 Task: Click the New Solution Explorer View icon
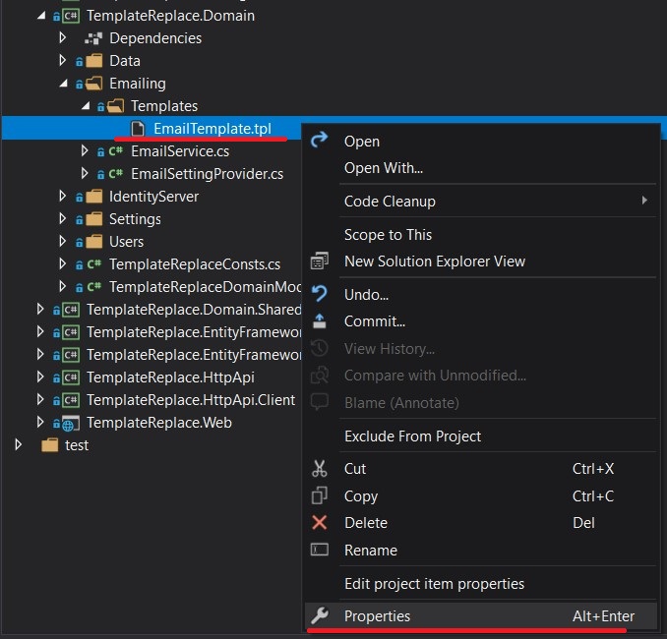[319, 261]
